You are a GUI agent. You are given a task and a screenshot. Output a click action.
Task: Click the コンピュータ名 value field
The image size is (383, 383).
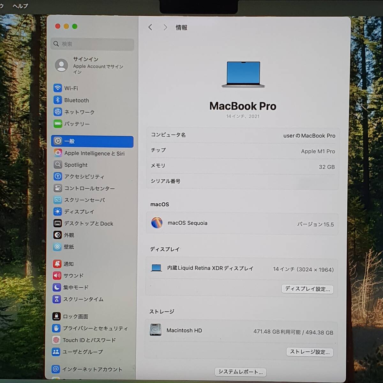(309, 136)
